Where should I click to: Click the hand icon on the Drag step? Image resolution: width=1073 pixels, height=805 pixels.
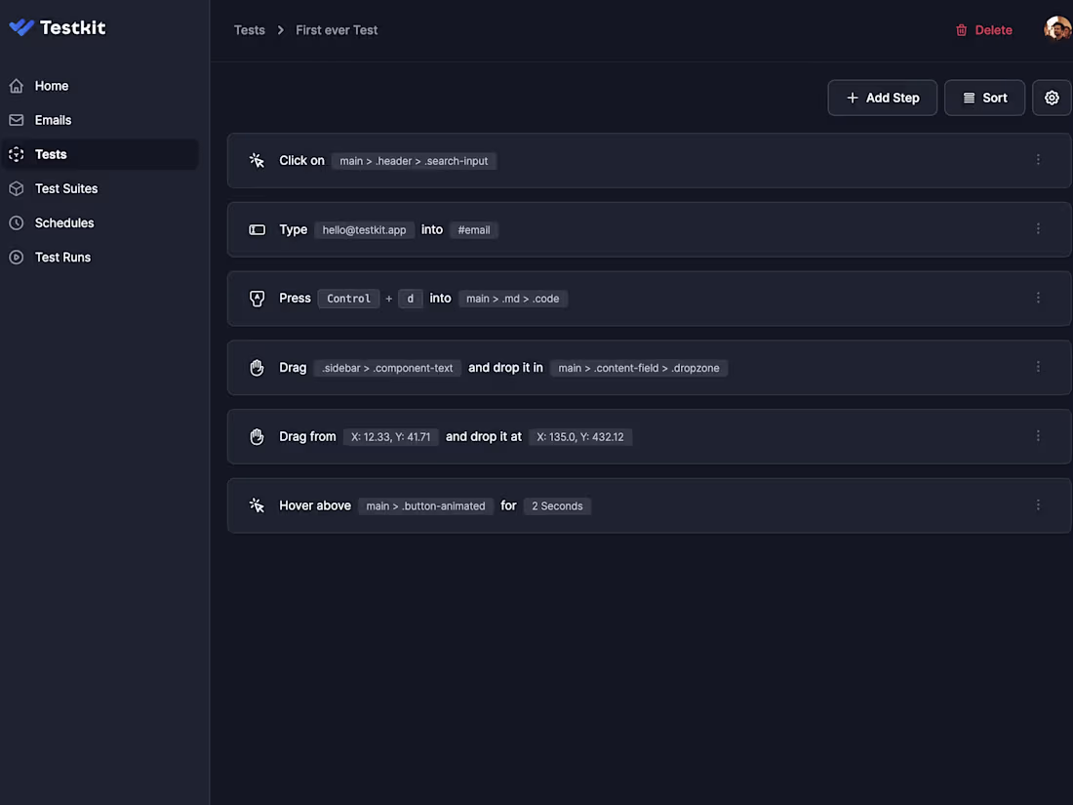click(257, 367)
